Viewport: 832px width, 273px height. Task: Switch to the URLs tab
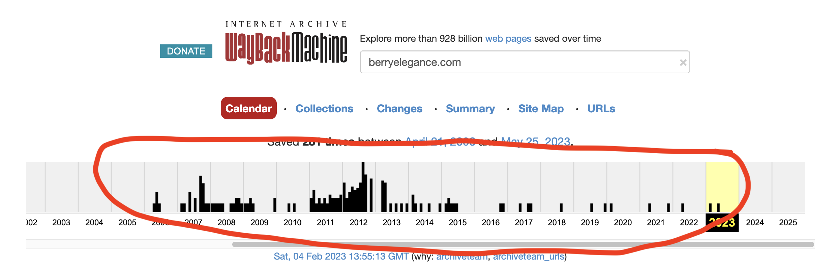pyautogui.click(x=601, y=109)
